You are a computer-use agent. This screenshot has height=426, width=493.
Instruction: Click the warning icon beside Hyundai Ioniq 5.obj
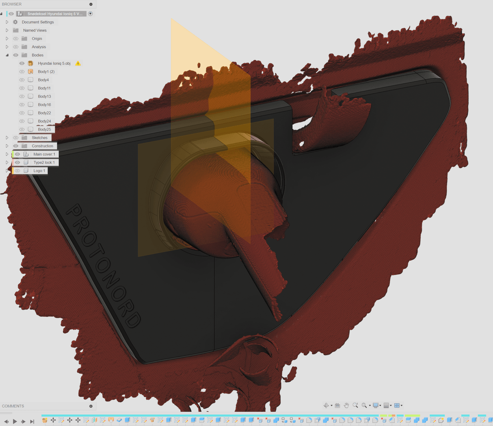tap(78, 63)
